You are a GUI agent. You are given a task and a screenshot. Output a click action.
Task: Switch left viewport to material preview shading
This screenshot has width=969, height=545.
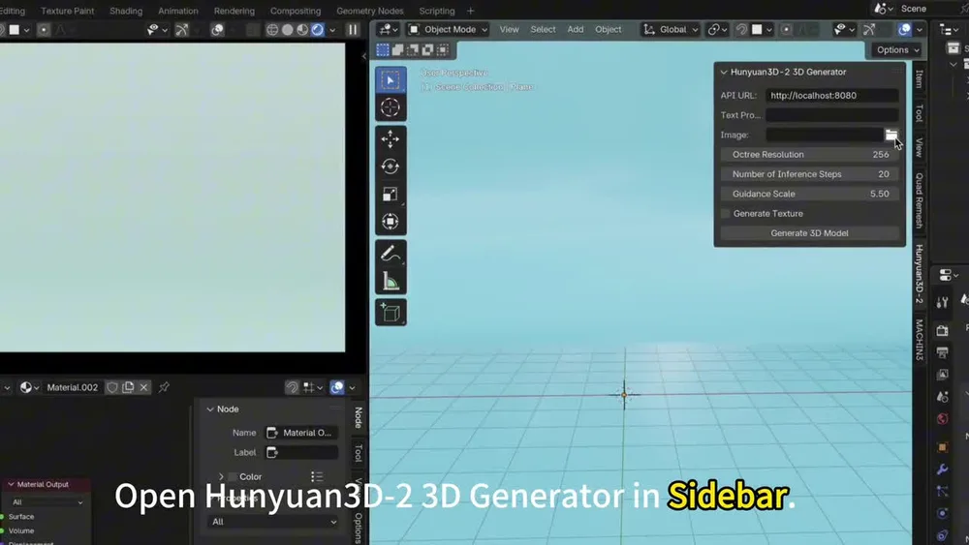coord(302,30)
